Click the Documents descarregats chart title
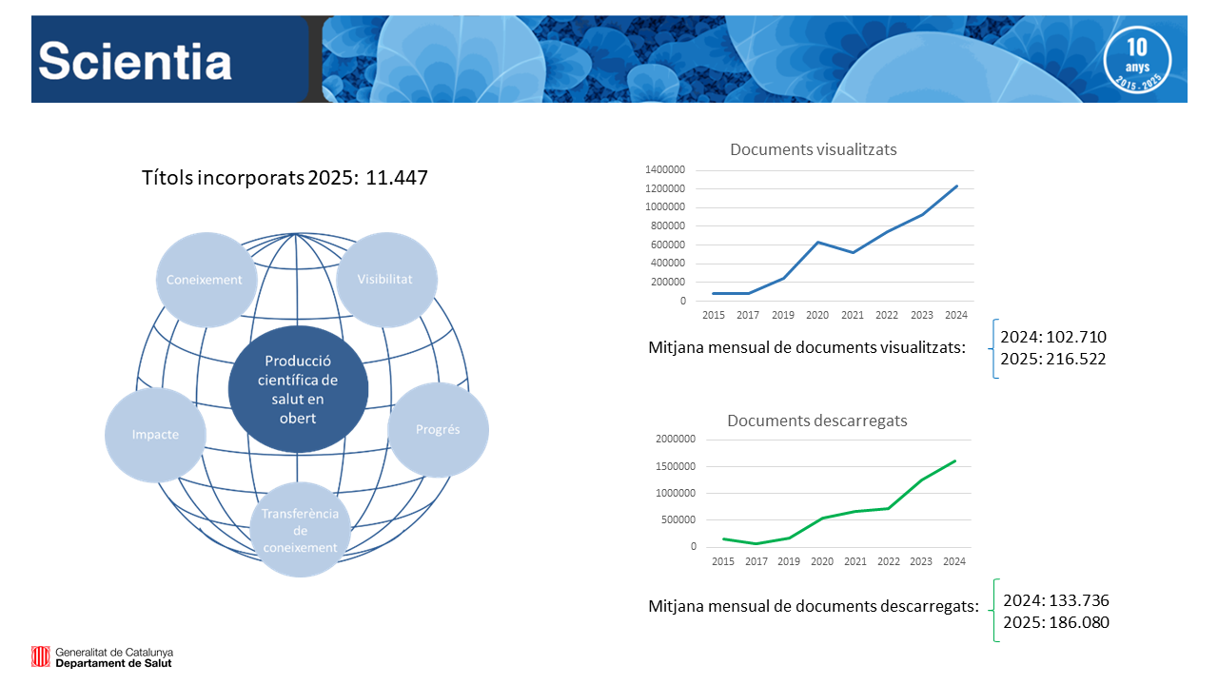This screenshot has height=685, width=1218. point(817,421)
